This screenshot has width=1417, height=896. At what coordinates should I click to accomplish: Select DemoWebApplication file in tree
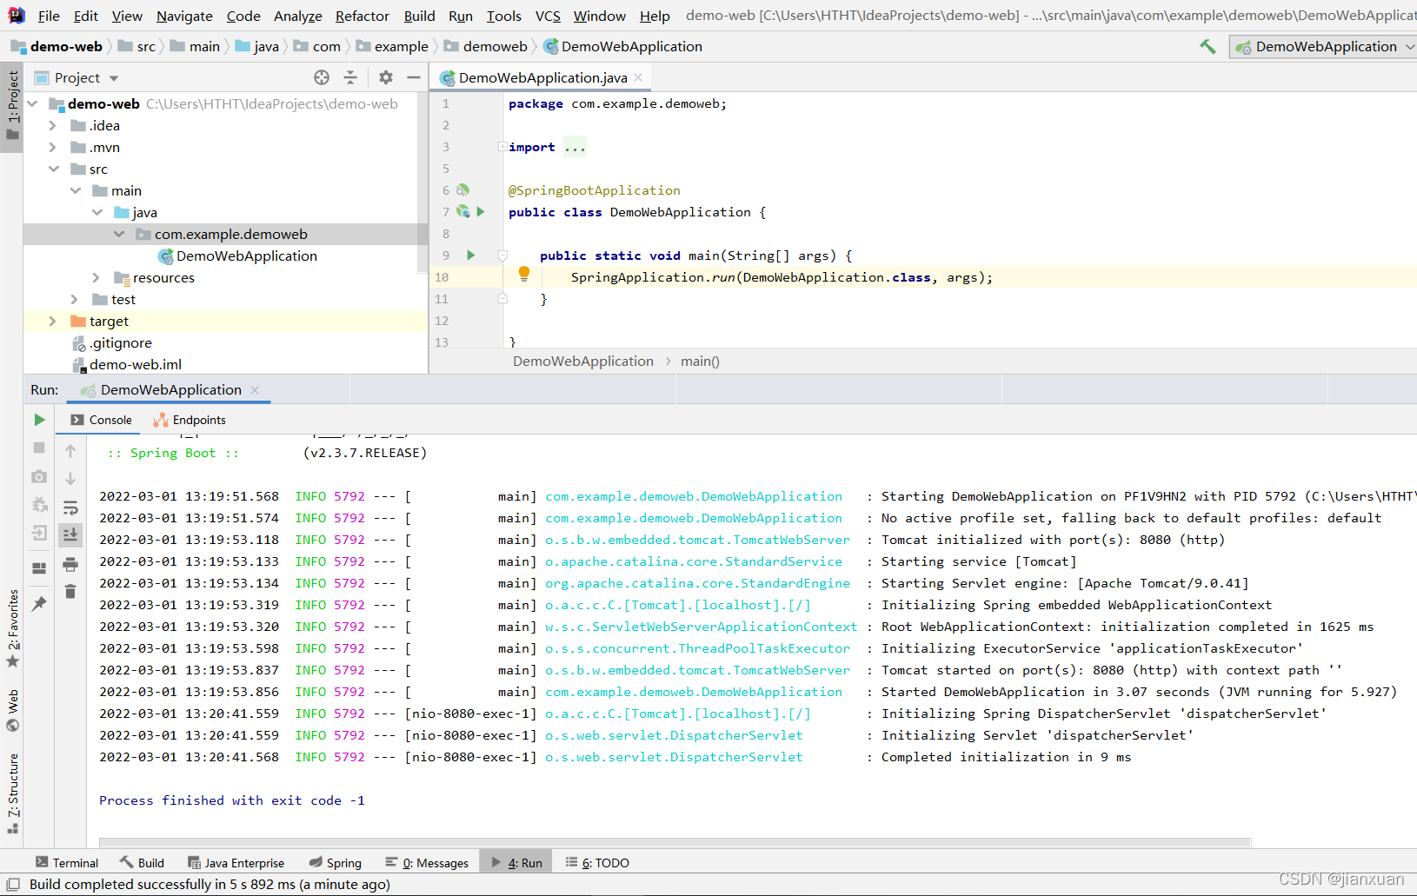pos(237,256)
